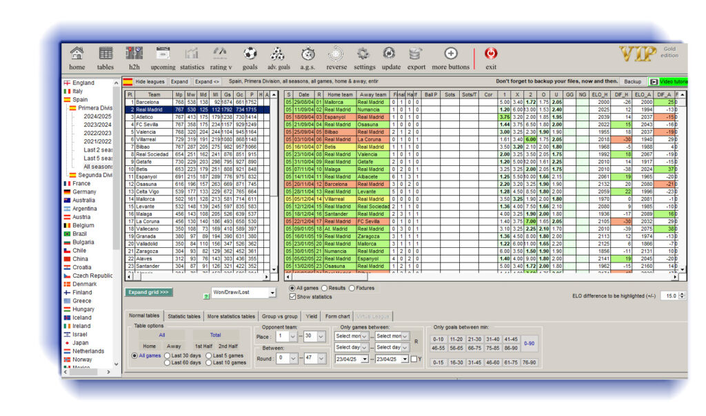Image resolution: width=706 pixels, height=416 pixels.
Task: Select England in the country list
Action: tap(83, 83)
